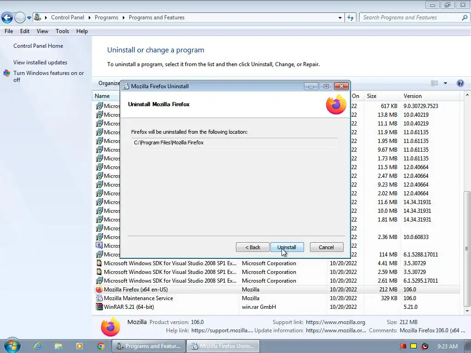Click the Firefox icon in the program list

[99, 290]
